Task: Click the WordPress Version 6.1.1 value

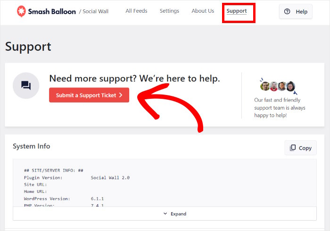Action: 97,199
